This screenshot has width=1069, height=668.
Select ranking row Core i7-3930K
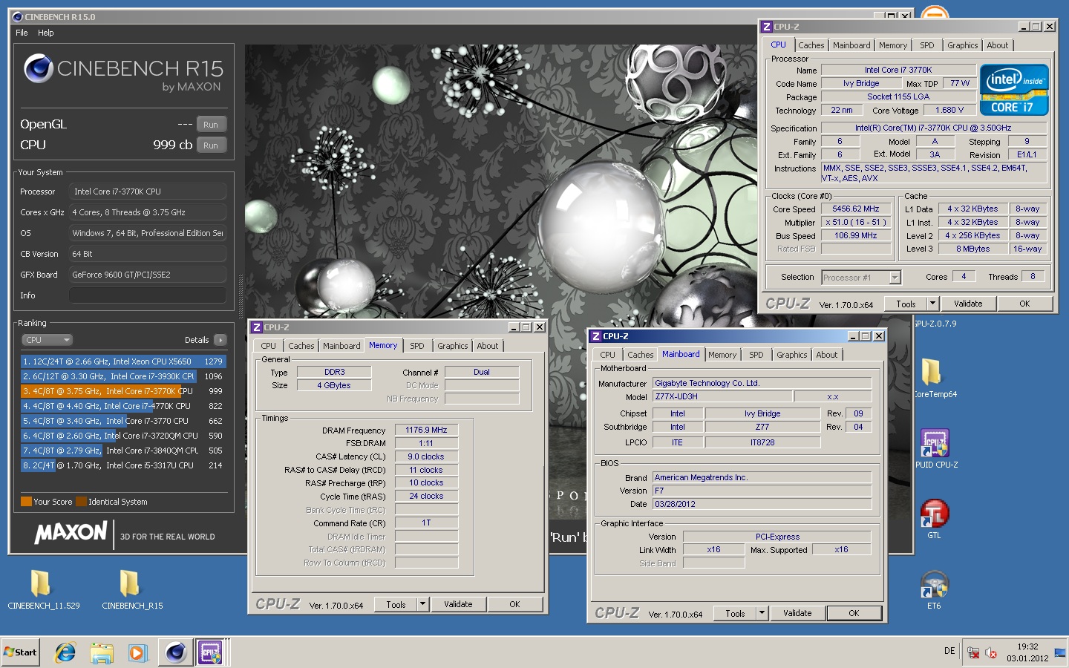[x=123, y=376]
